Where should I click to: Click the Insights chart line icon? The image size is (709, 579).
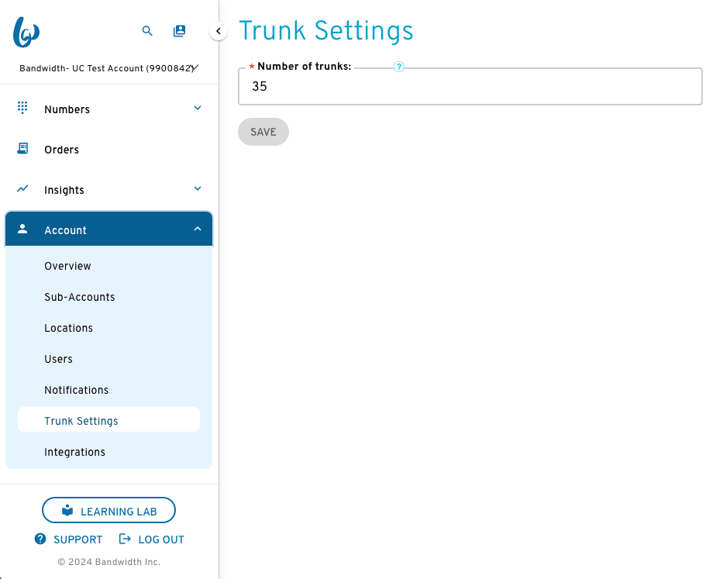(22, 188)
